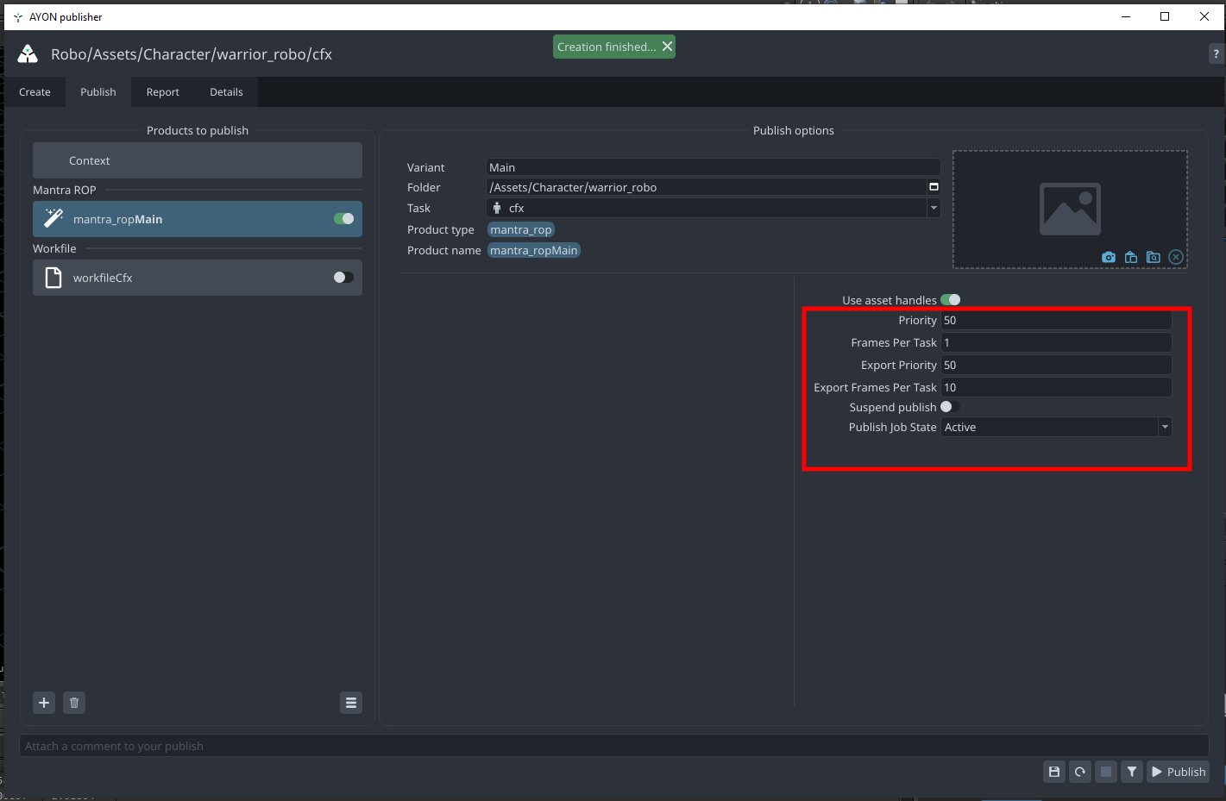Image resolution: width=1226 pixels, height=801 pixels.
Task: Click the context path 'Robo/Assets/Character/warrior_robo/cfx'
Action: 192,54
